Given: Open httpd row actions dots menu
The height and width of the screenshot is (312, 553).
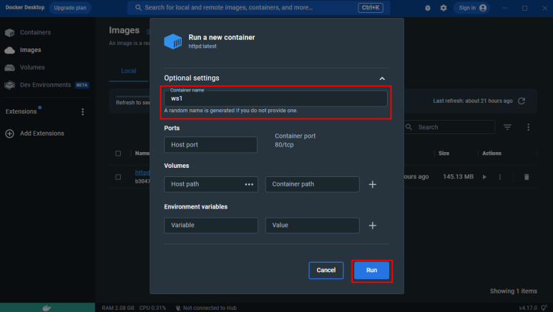Looking at the screenshot, I should click(x=500, y=177).
